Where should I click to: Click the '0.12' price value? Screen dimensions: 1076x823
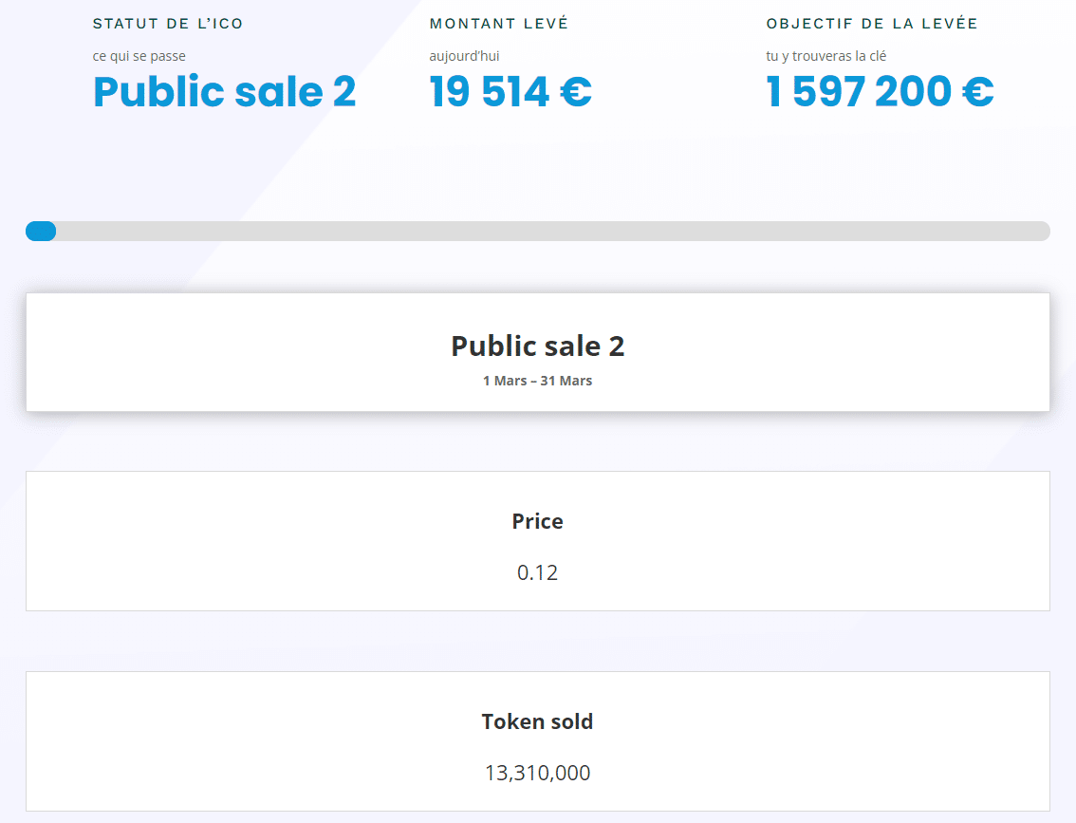point(538,572)
